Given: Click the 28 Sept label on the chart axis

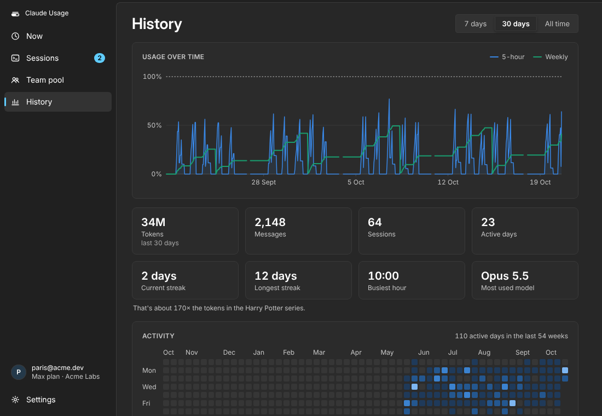Looking at the screenshot, I should coord(263,182).
